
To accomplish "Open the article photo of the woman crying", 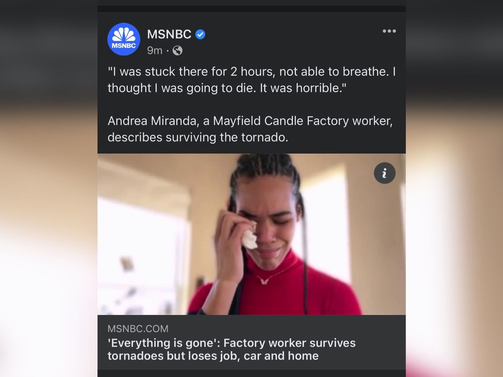I will (251, 234).
